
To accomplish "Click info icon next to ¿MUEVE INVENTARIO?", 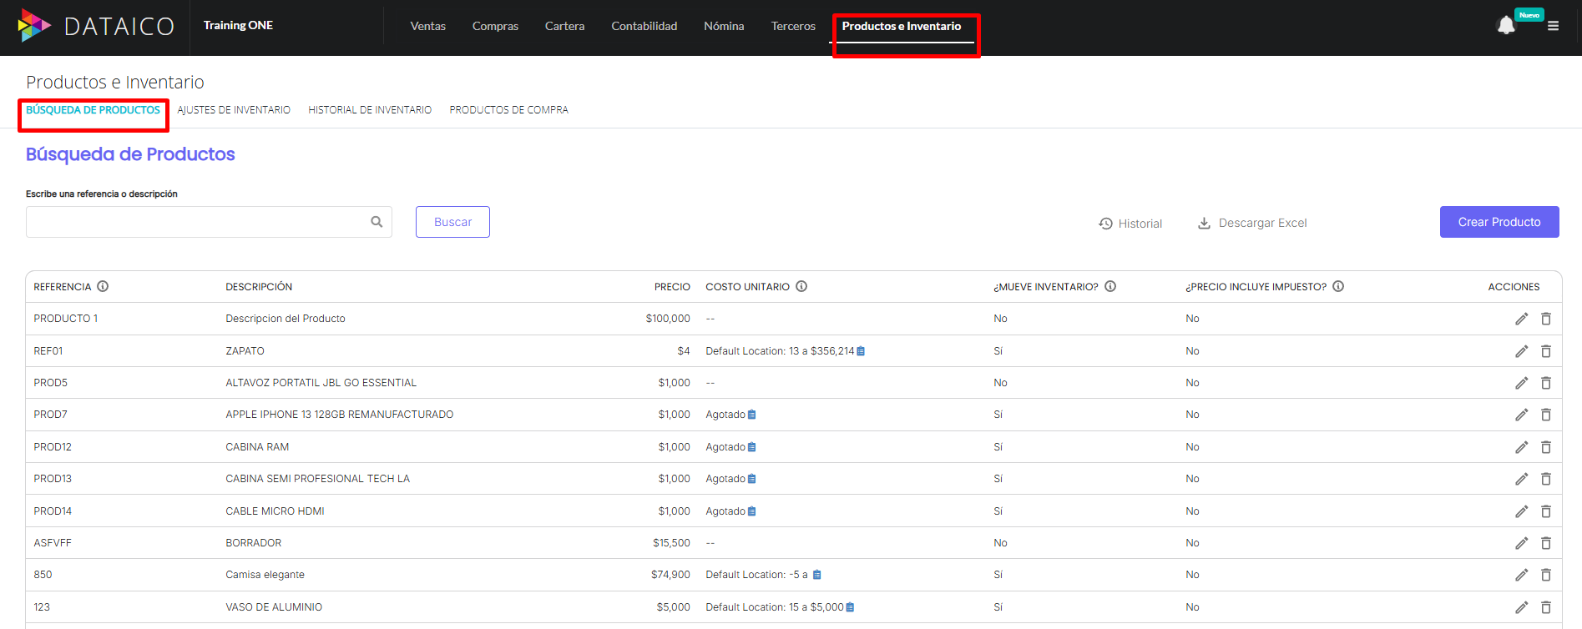I will coord(1110,286).
